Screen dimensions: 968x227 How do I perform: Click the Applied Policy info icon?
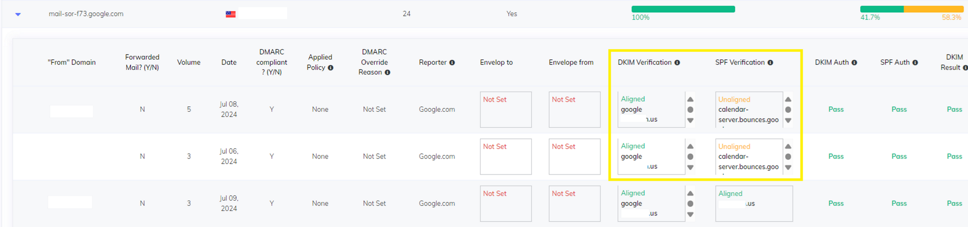331,68
